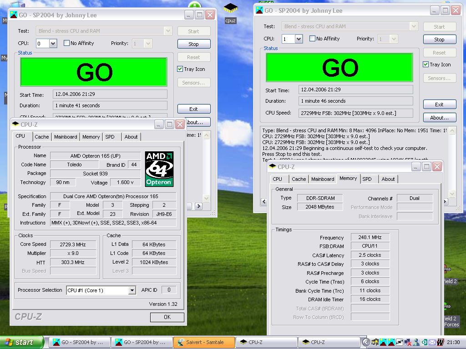Click memory Size value 2048 MBytes
Viewport: 466px width, 349px height.
tap(320, 207)
